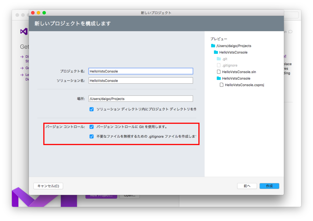The width and height of the screenshot is (313, 221).
Task: Click the HelloVstsConsole solution folder icon
Action: [216, 52]
